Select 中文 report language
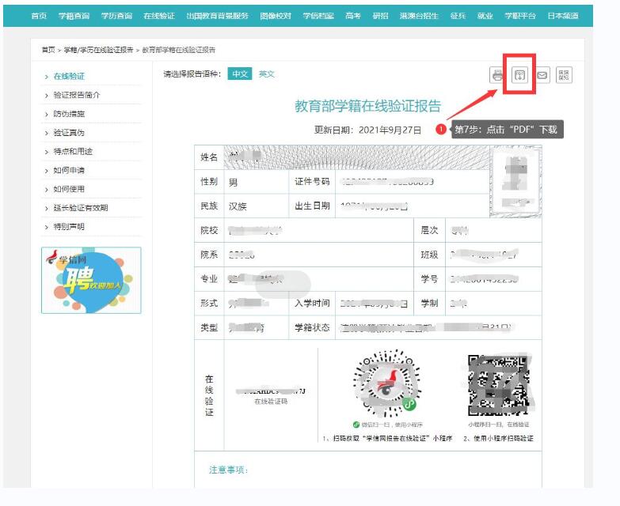The width and height of the screenshot is (620, 506). pos(240,74)
